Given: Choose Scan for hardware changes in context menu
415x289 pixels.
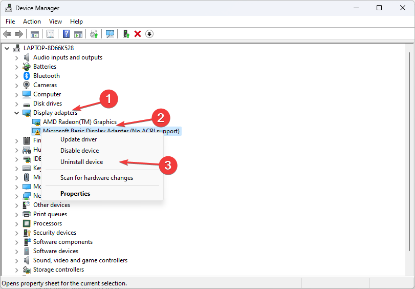Looking at the screenshot, I should 102,178.
